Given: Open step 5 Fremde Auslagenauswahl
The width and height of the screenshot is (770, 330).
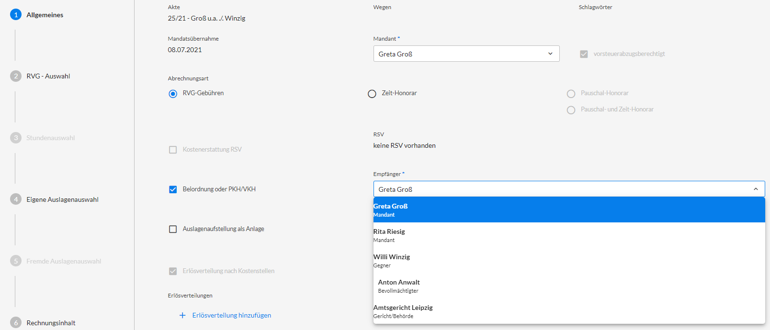Looking at the screenshot, I should pos(56,261).
